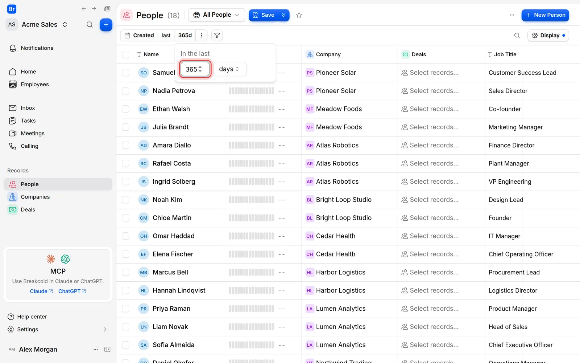
Task: Open the days unit dropdown
Action: coord(229,69)
